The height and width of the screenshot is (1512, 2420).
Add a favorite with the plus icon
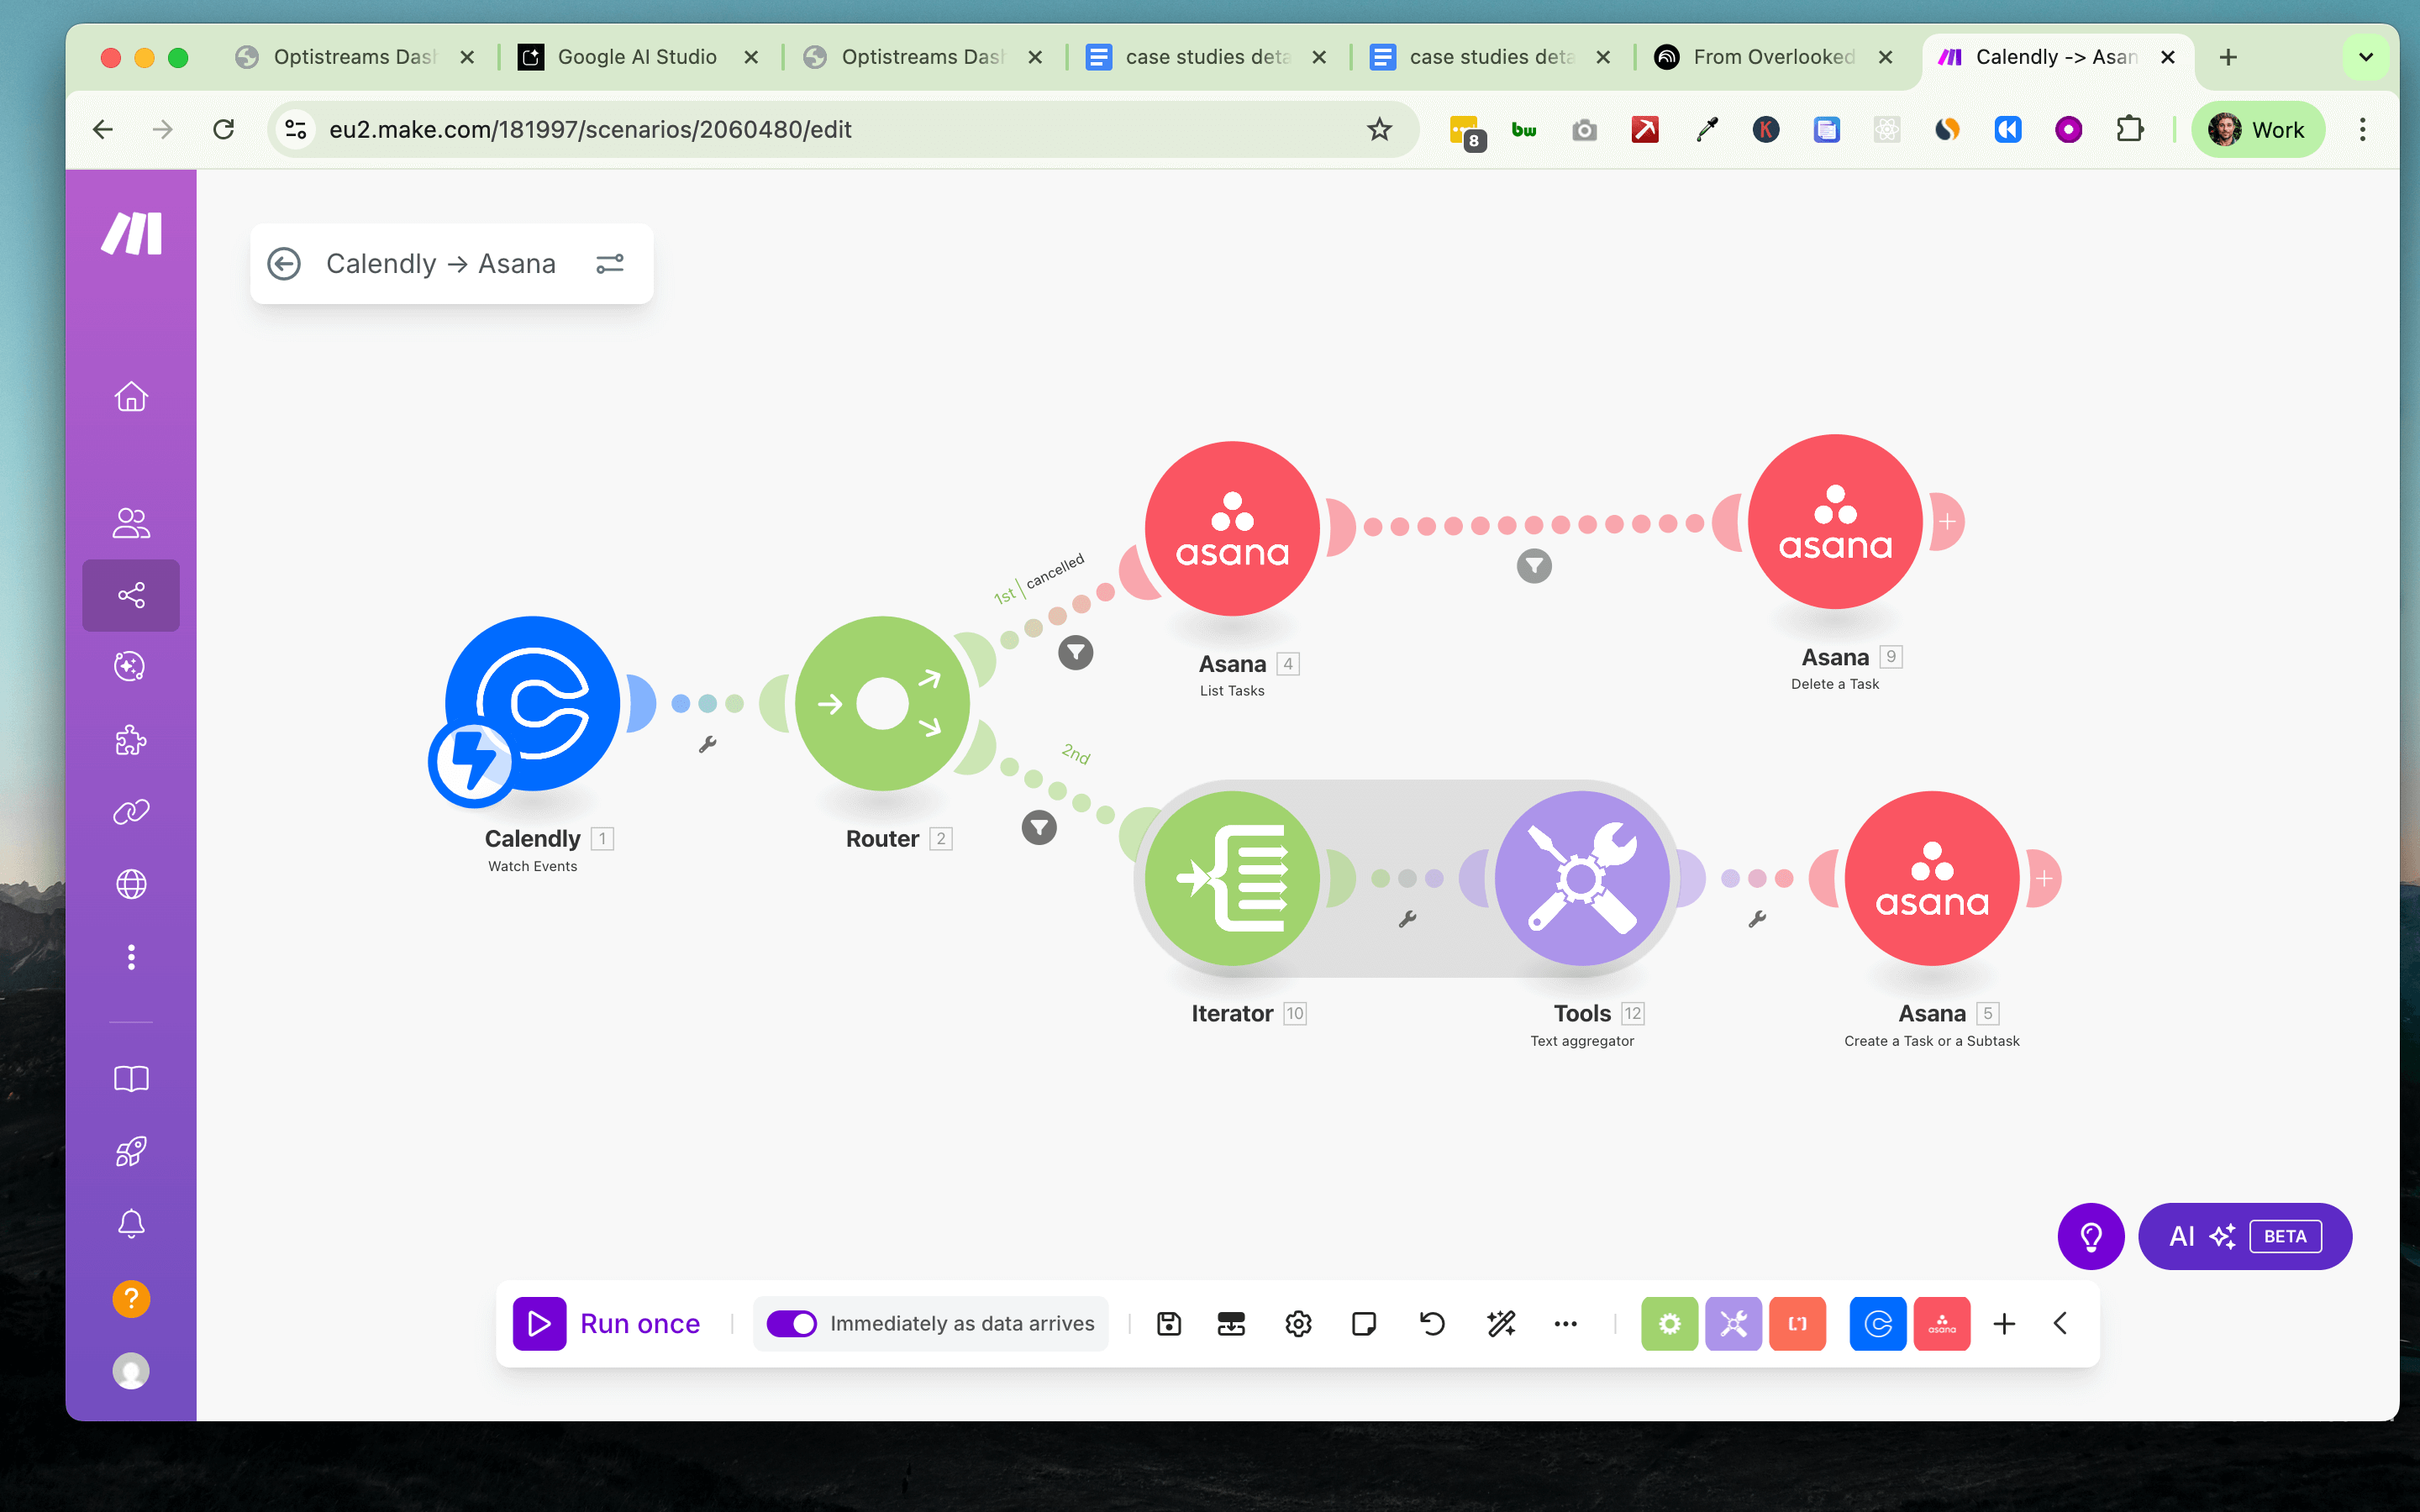tap(2004, 1323)
